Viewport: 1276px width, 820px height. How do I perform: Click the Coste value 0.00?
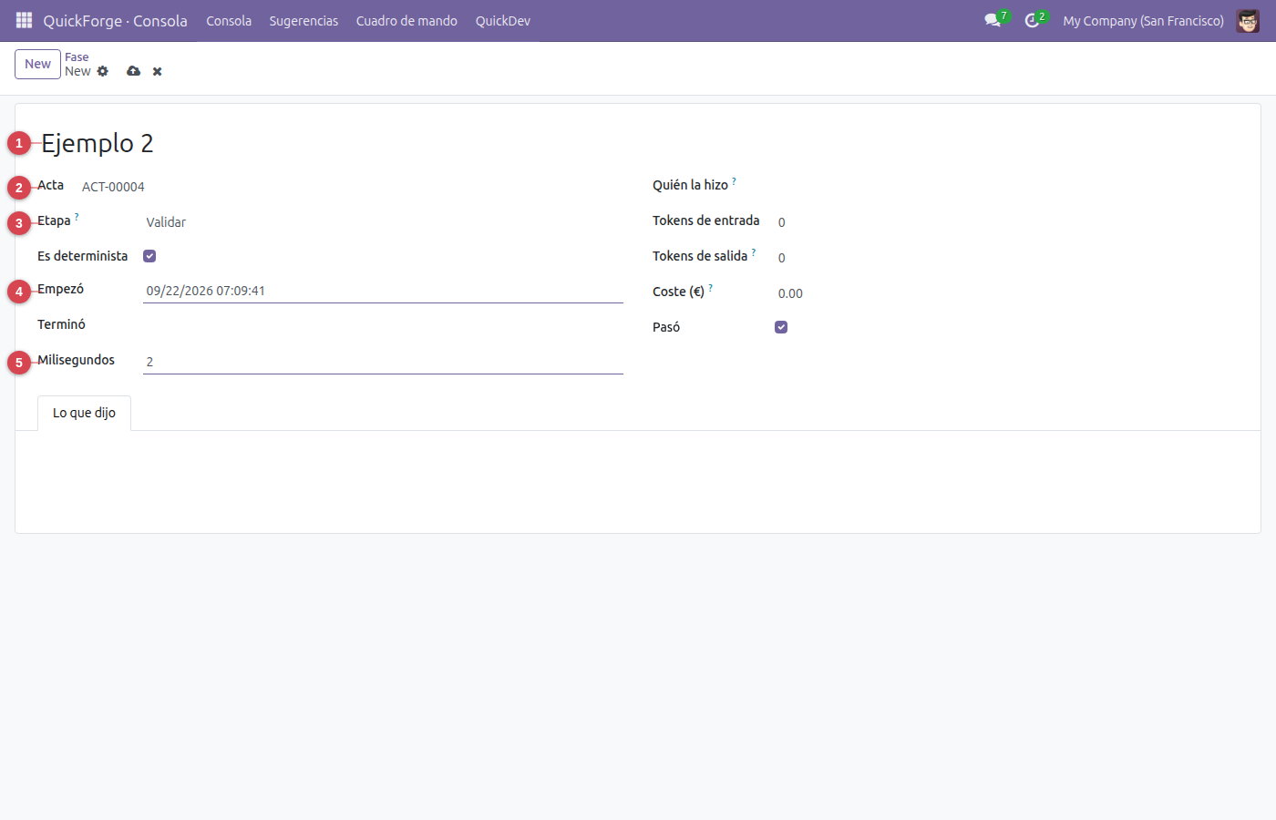click(790, 293)
